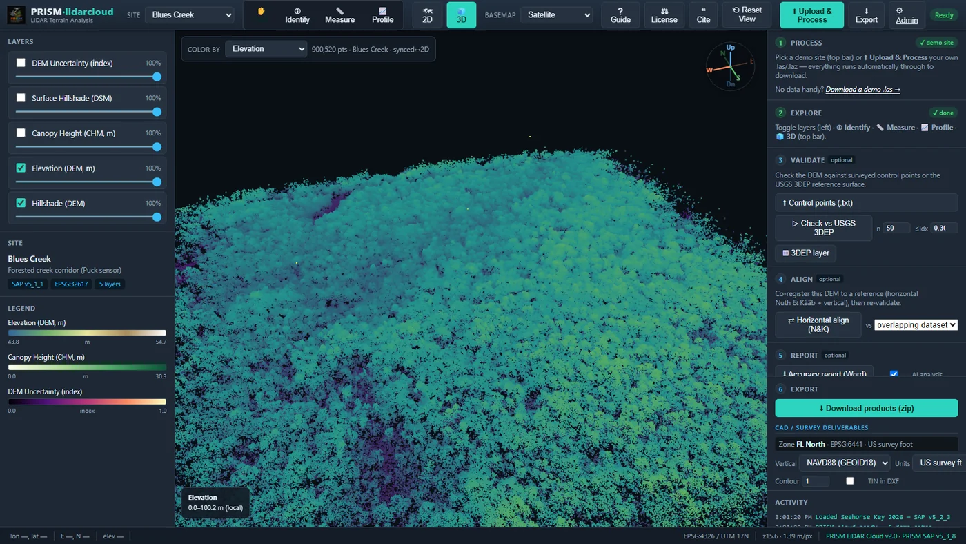Viewport: 966px width, 544px height.
Task: Click the Loaded Seahorse Key activity entry
Action: pos(862,516)
